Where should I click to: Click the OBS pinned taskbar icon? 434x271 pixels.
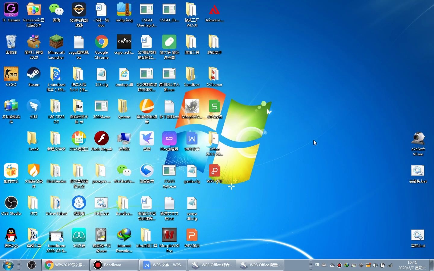(x=32, y=265)
